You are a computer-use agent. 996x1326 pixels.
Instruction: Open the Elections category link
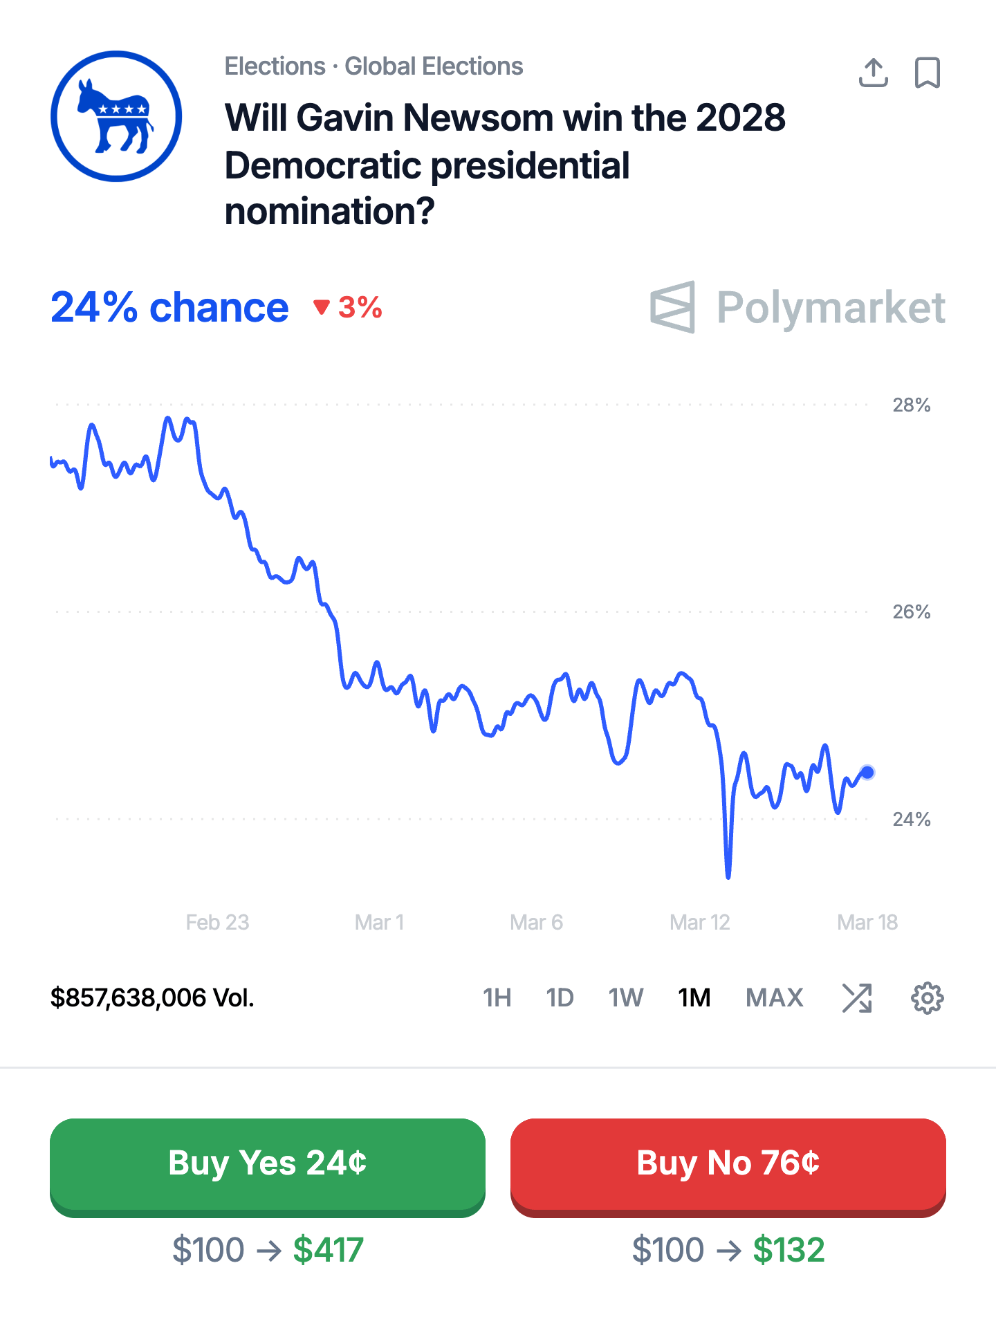click(x=275, y=66)
